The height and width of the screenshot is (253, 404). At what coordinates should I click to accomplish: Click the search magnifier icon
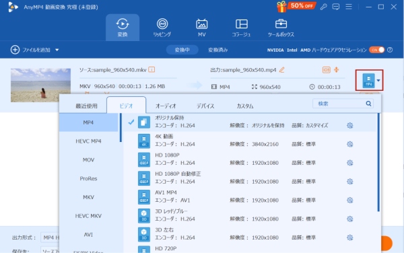(368, 104)
